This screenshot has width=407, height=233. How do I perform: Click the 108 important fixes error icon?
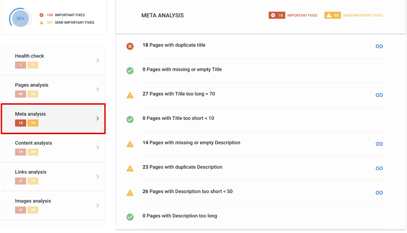pyautogui.click(x=41, y=15)
